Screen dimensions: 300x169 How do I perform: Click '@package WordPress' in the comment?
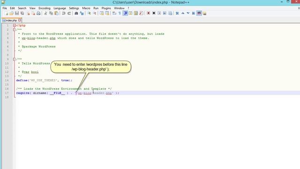[x=38, y=46]
